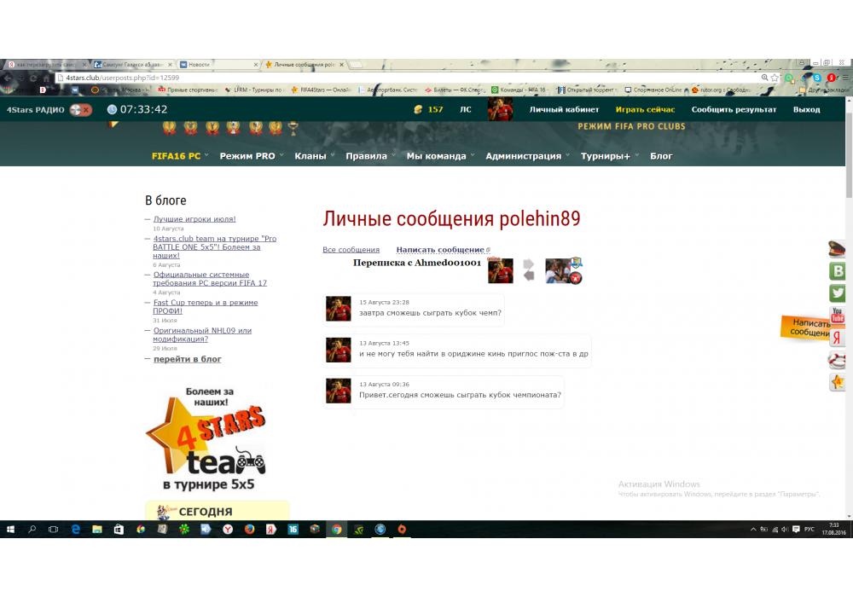Click the Написать сообщение link

tap(440, 250)
